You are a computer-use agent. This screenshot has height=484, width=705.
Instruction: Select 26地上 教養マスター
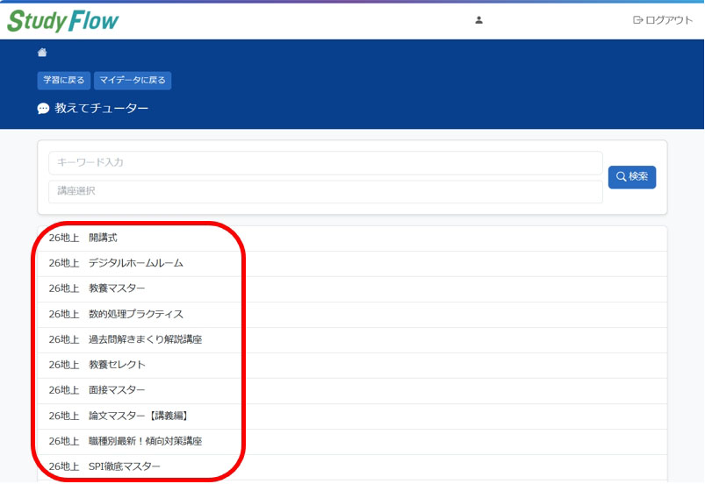[x=97, y=288]
